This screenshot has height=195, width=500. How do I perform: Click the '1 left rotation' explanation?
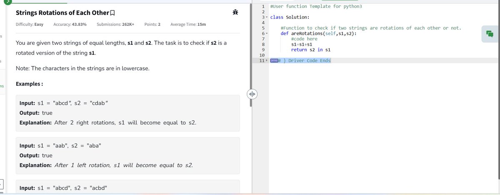pyautogui.click(x=106, y=166)
